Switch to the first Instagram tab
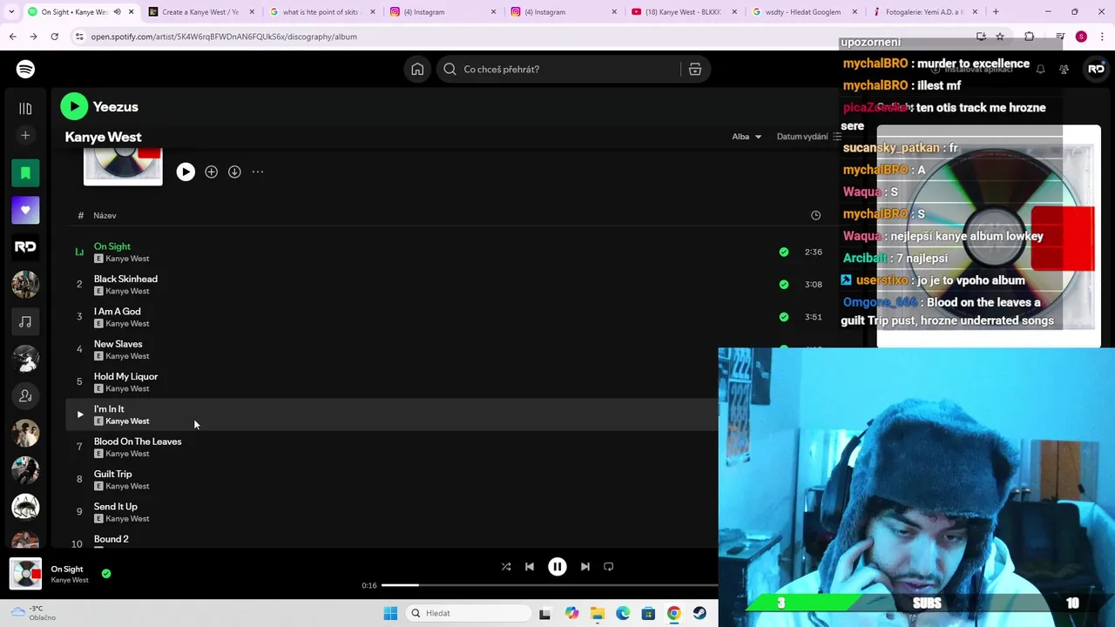Image resolution: width=1115 pixels, height=627 pixels. (x=441, y=12)
